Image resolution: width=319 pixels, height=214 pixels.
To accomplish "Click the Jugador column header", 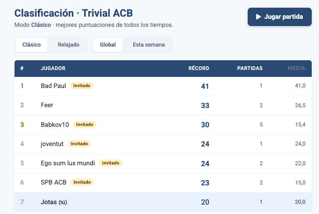I will click(53, 68).
